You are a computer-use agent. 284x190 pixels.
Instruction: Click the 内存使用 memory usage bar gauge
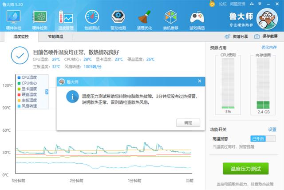(263, 83)
